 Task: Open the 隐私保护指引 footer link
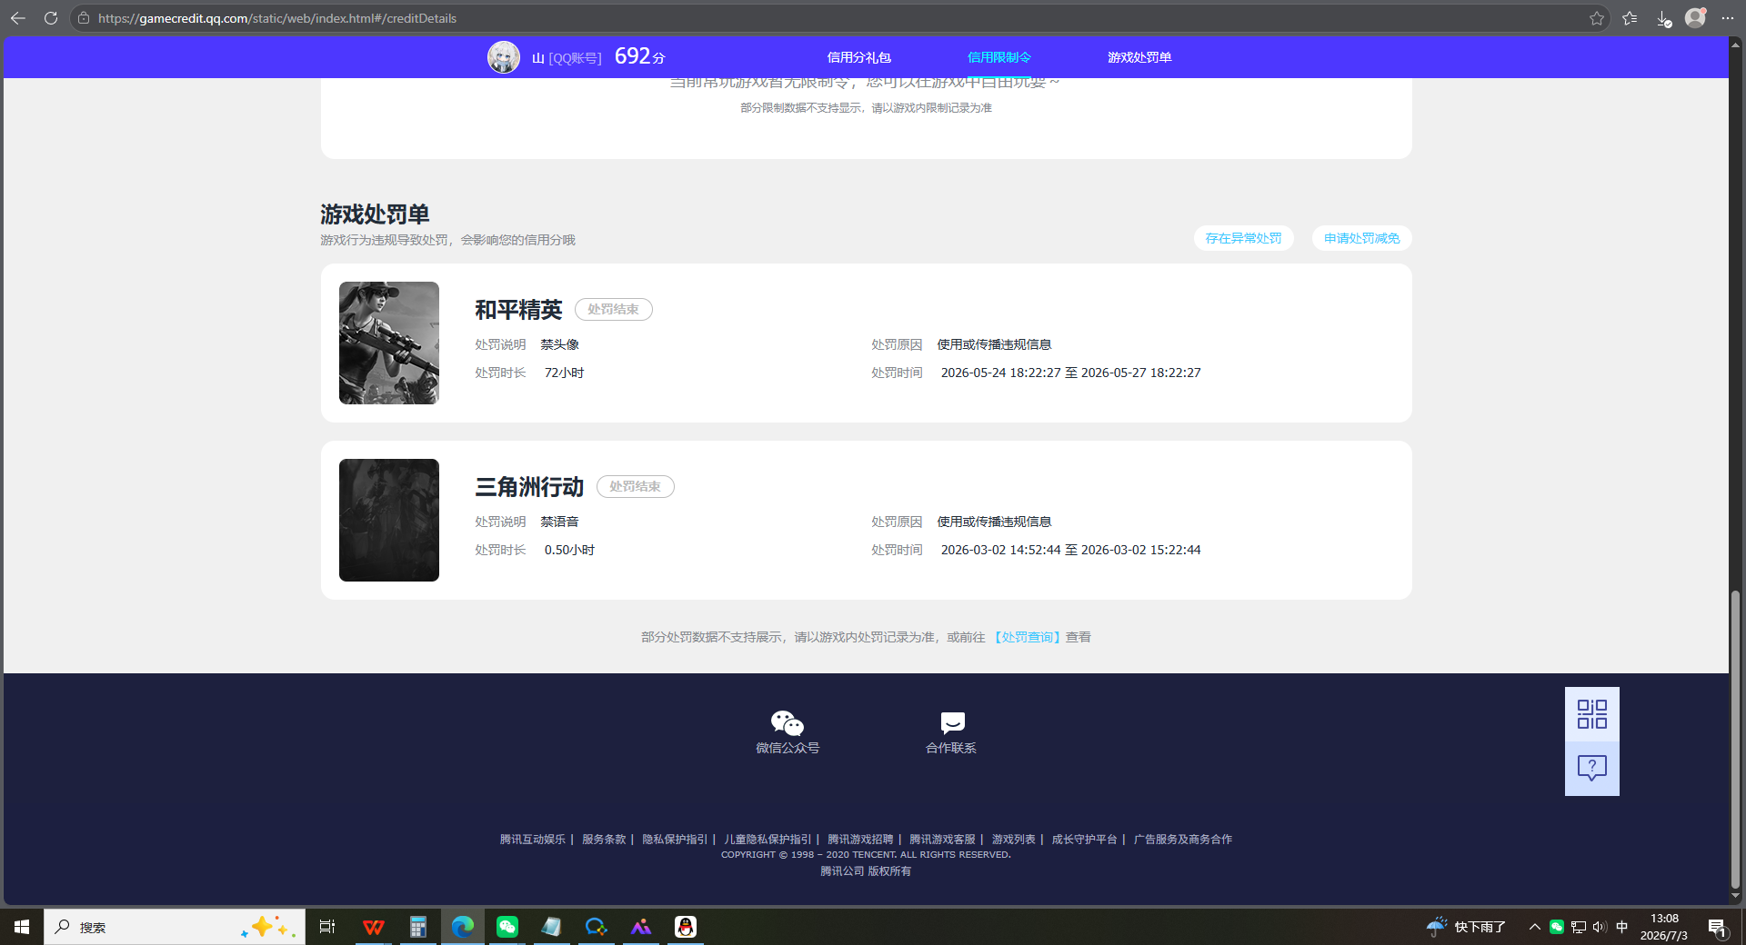point(675,840)
